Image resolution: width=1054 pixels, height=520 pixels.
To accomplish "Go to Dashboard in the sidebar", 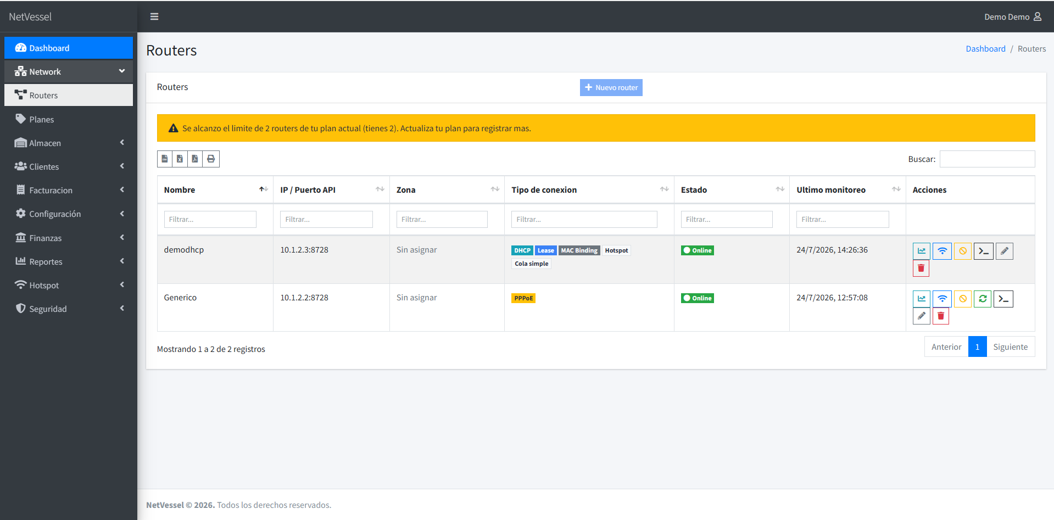I will pyautogui.click(x=69, y=48).
